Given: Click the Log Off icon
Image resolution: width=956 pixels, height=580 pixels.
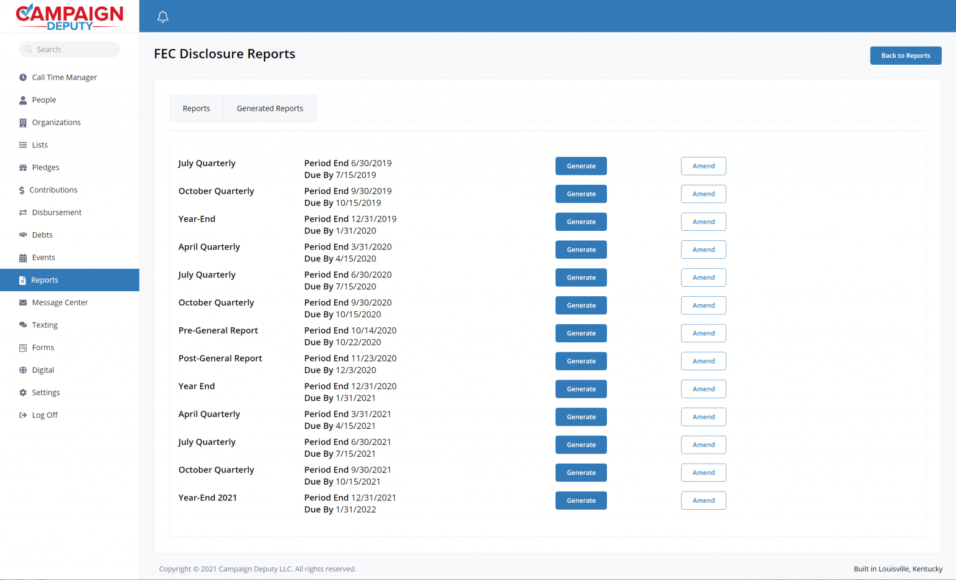Looking at the screenshot, I should point(23,415).
